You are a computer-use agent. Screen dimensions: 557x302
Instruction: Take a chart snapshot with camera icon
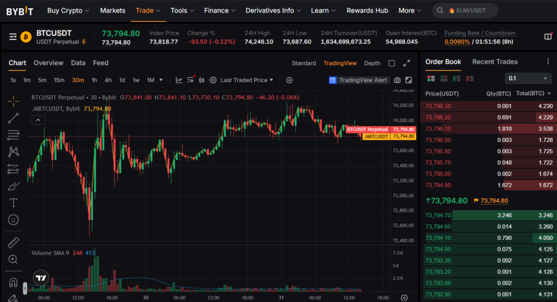point(397,81)
